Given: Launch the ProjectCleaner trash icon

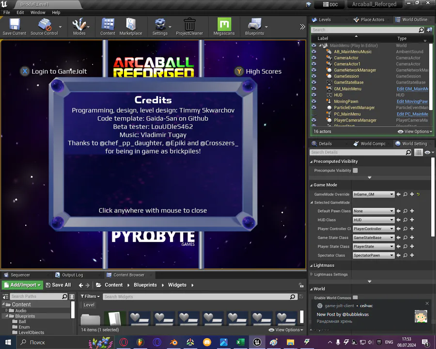Looking at the screenshot, I should tap(189, 27).
